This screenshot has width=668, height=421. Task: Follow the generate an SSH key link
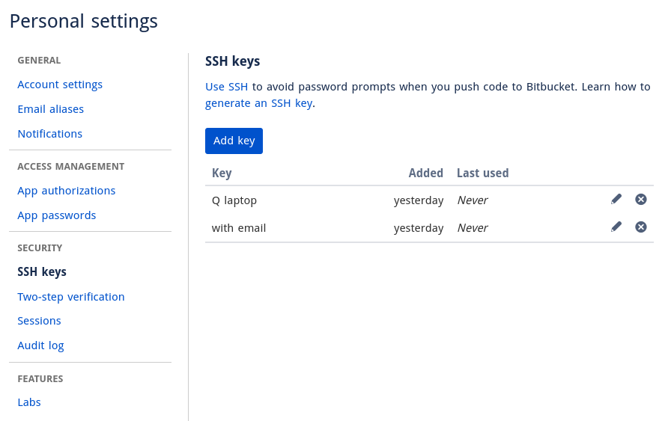tap(259, 103)
